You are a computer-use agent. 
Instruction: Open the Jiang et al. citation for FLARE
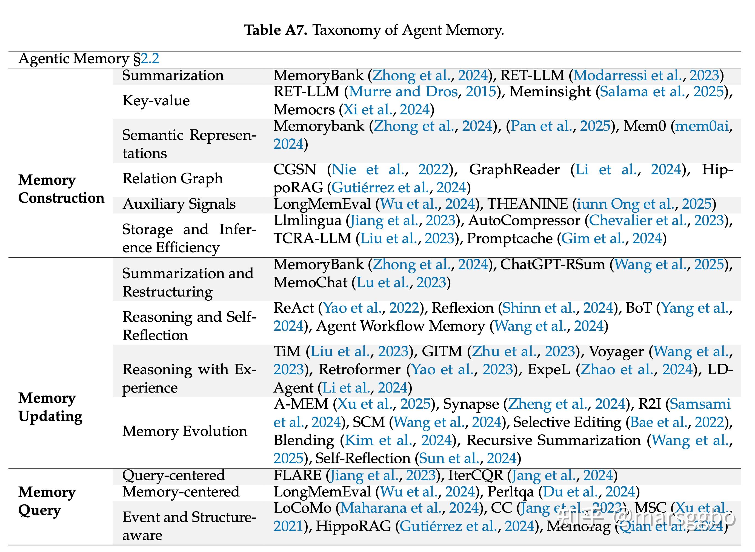coord(383,475)
